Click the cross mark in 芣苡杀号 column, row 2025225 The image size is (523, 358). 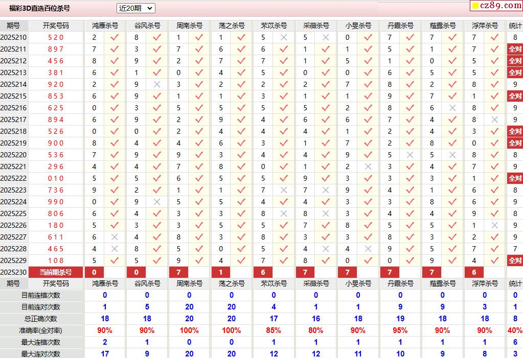pyautogui.click(x=284, y=213)
